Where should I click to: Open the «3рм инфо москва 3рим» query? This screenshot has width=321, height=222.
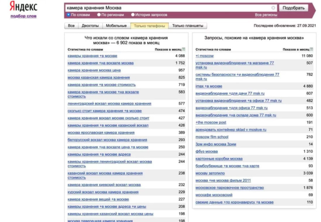click(x=216, y=144)
